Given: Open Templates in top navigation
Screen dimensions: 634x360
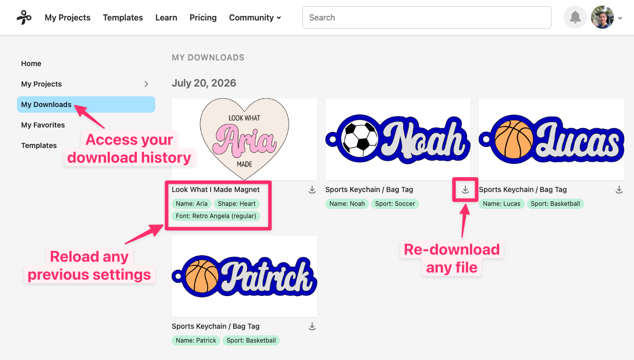Looking at the screenshot, I should tap(123, 17).
